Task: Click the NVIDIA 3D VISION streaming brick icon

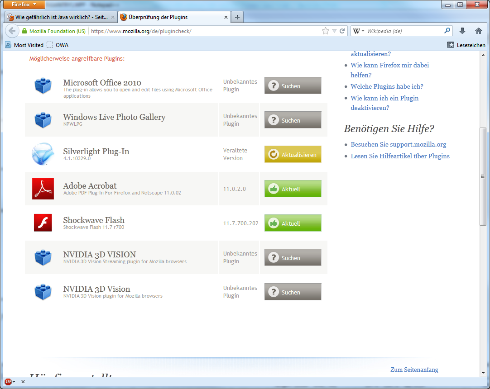Action: click(43, 257)
